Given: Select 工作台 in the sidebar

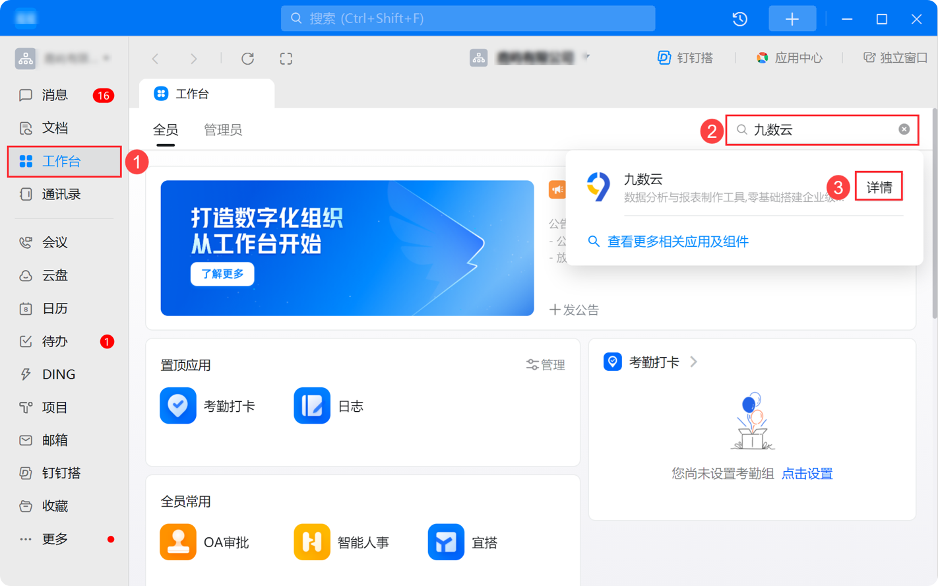Looking at the screenshot, I should [x=64, y=161].
